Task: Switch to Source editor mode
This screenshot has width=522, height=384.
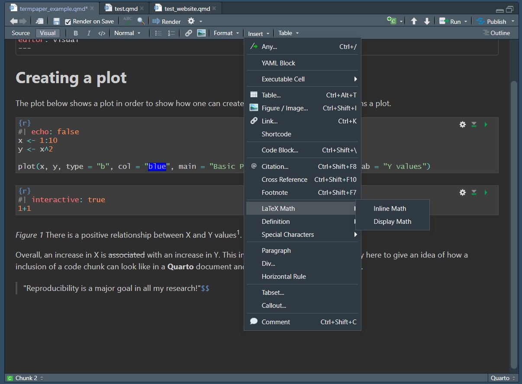Action: click(21, 33)
